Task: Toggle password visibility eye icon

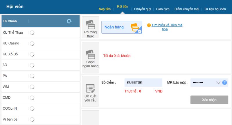Action: (x=218, y=83)
